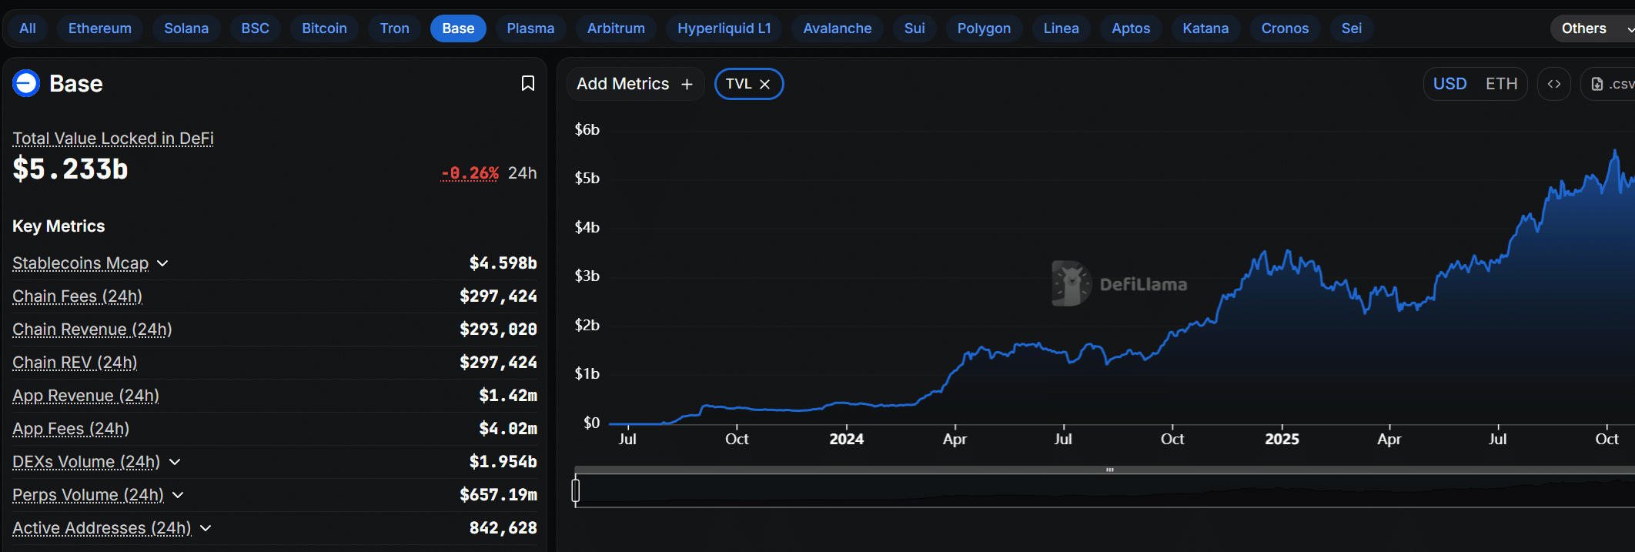The width and height of the screenshot is (1635, 552).
Task: Click the Chain Fees (24h) label
Action: (78, 296)
